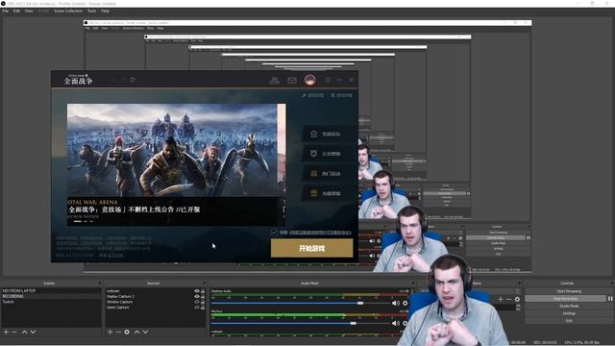The height and width of the screenshot is (346, 615).
Task: Toggle visibility of the webcam source
Action: [x=197, y=291]
